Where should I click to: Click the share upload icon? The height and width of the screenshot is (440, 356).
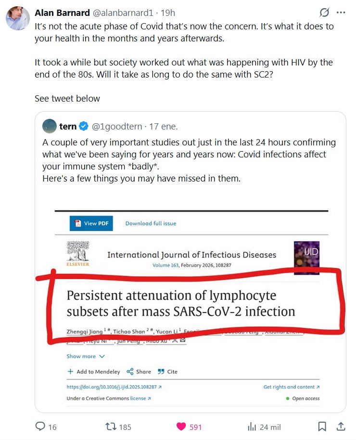pos(340,427)
